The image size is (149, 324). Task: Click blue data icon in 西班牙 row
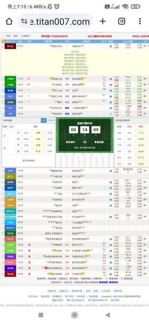111,46
